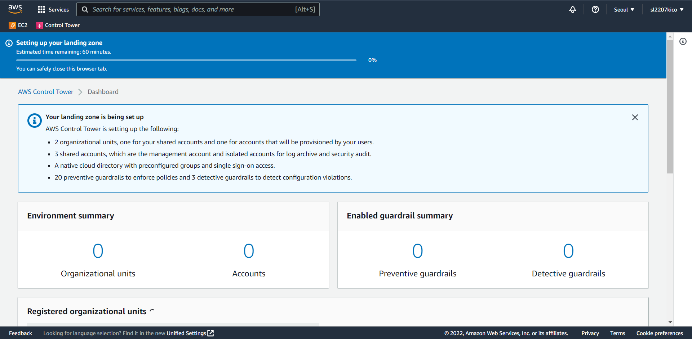Open the side info panel icon
This screenshot has width=692, height=339.
683,41
